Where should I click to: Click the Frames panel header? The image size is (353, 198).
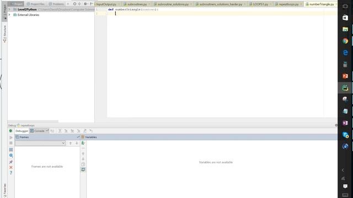coord(47,137)
